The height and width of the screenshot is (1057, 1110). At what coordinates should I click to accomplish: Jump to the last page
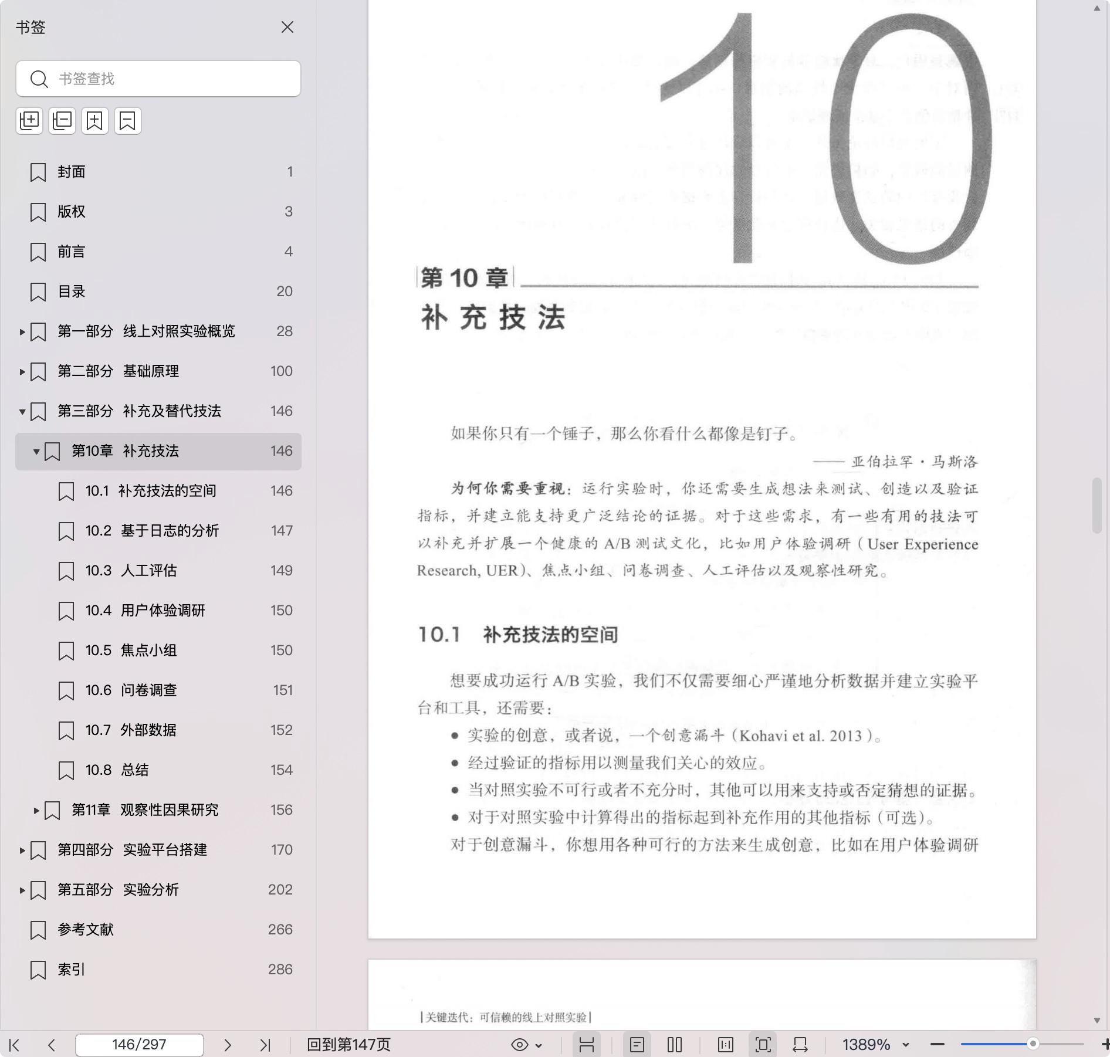pyautogui.click(x=265, y=1045)
